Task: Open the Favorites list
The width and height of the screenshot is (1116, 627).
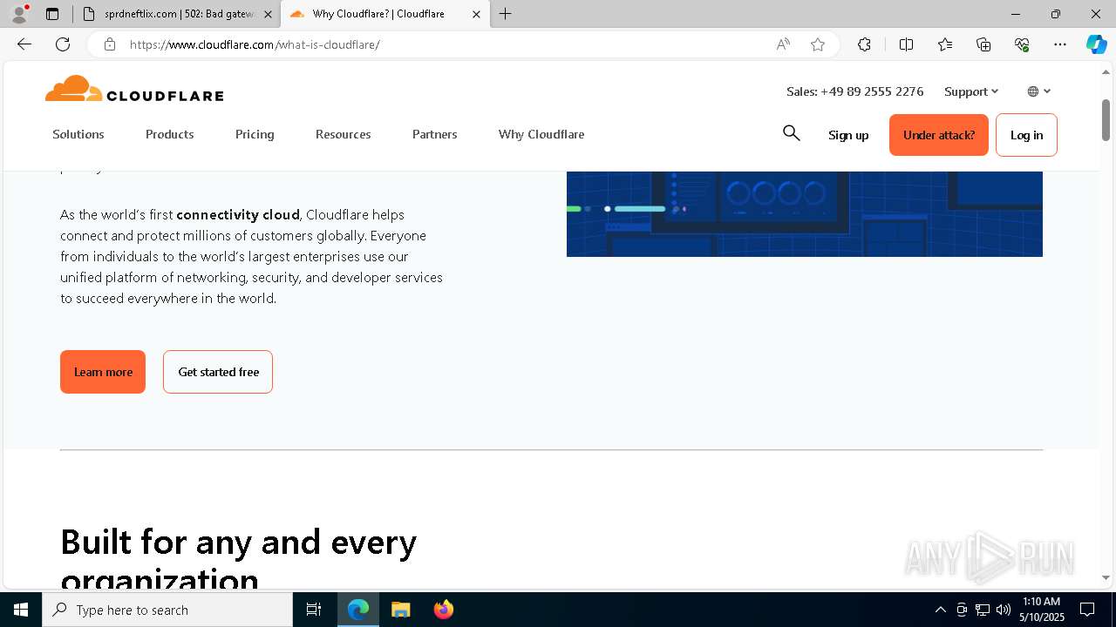Action: pos(945,44)
